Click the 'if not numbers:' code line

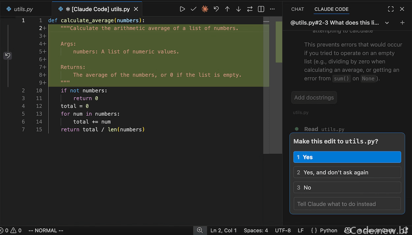click(x=84, y=90)
